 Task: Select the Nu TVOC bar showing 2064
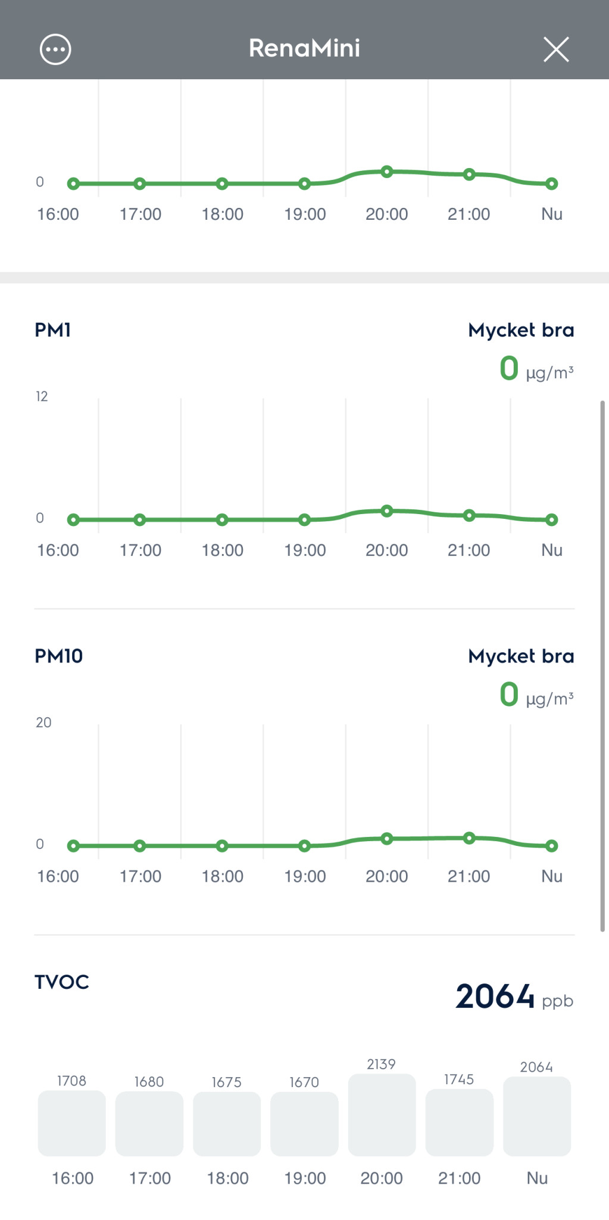[537, 1116]
